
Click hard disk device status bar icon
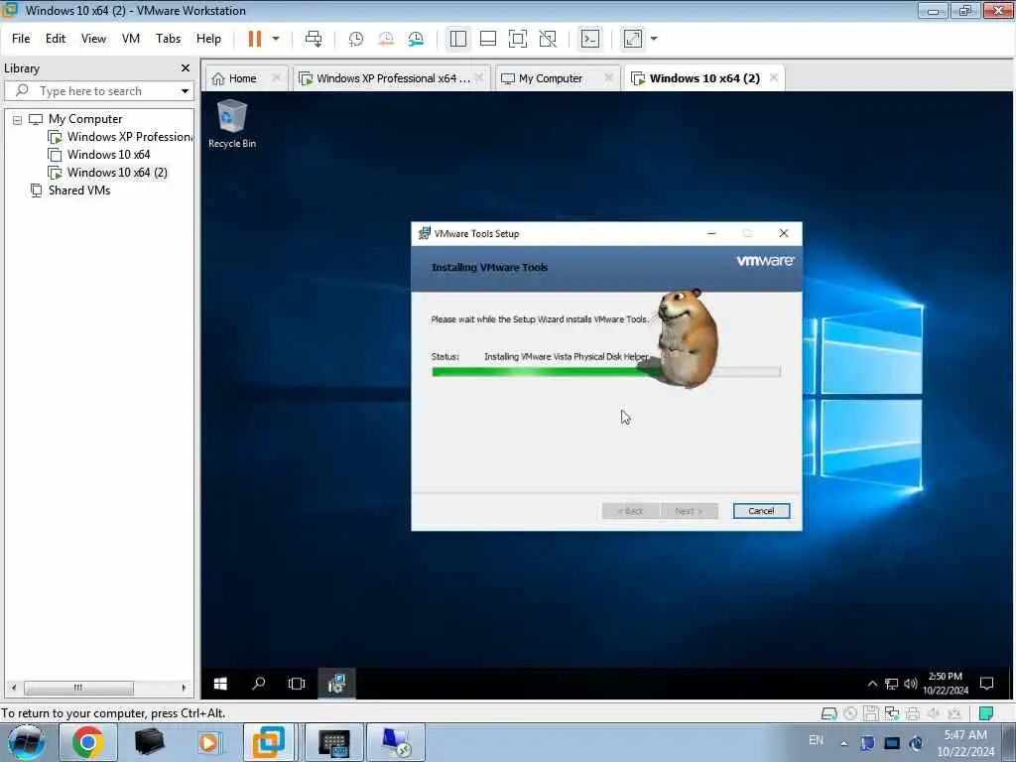(828, 714)
